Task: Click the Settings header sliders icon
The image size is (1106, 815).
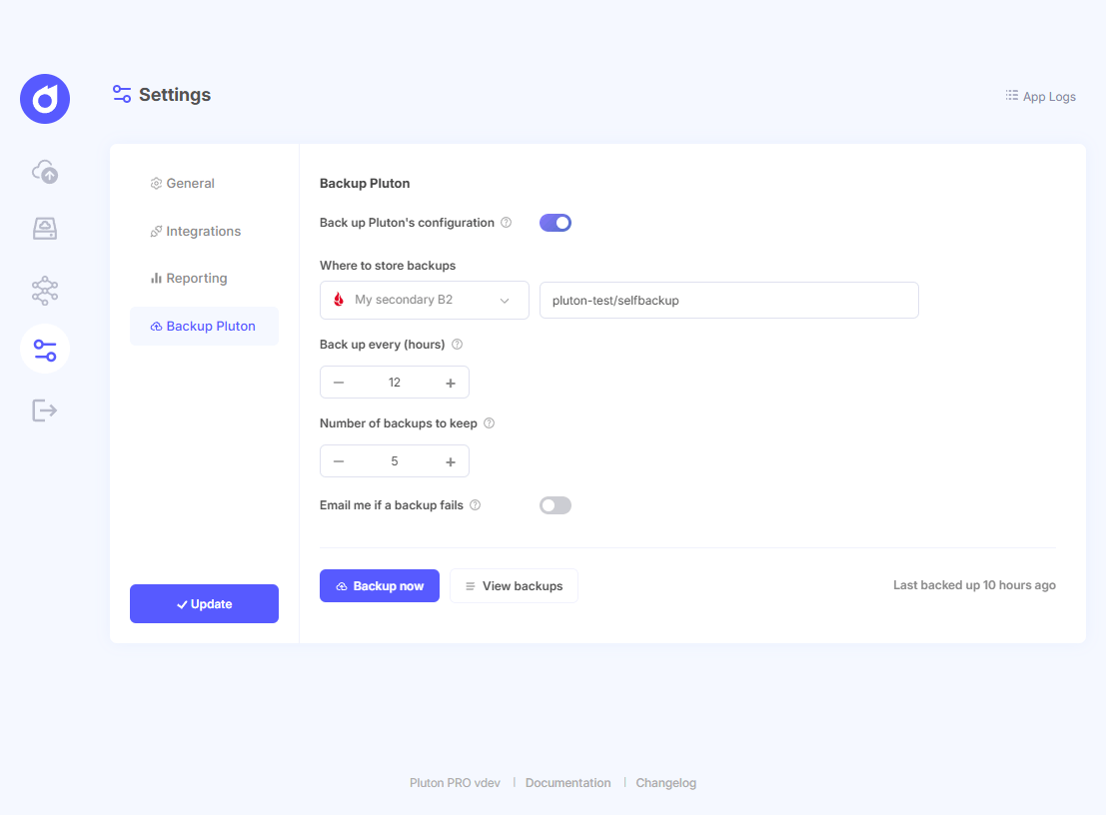Action: tap(122, 94)
